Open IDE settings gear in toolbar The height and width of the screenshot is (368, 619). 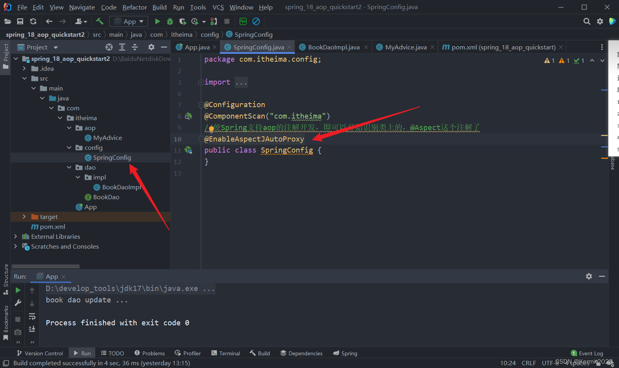(600, 21)
